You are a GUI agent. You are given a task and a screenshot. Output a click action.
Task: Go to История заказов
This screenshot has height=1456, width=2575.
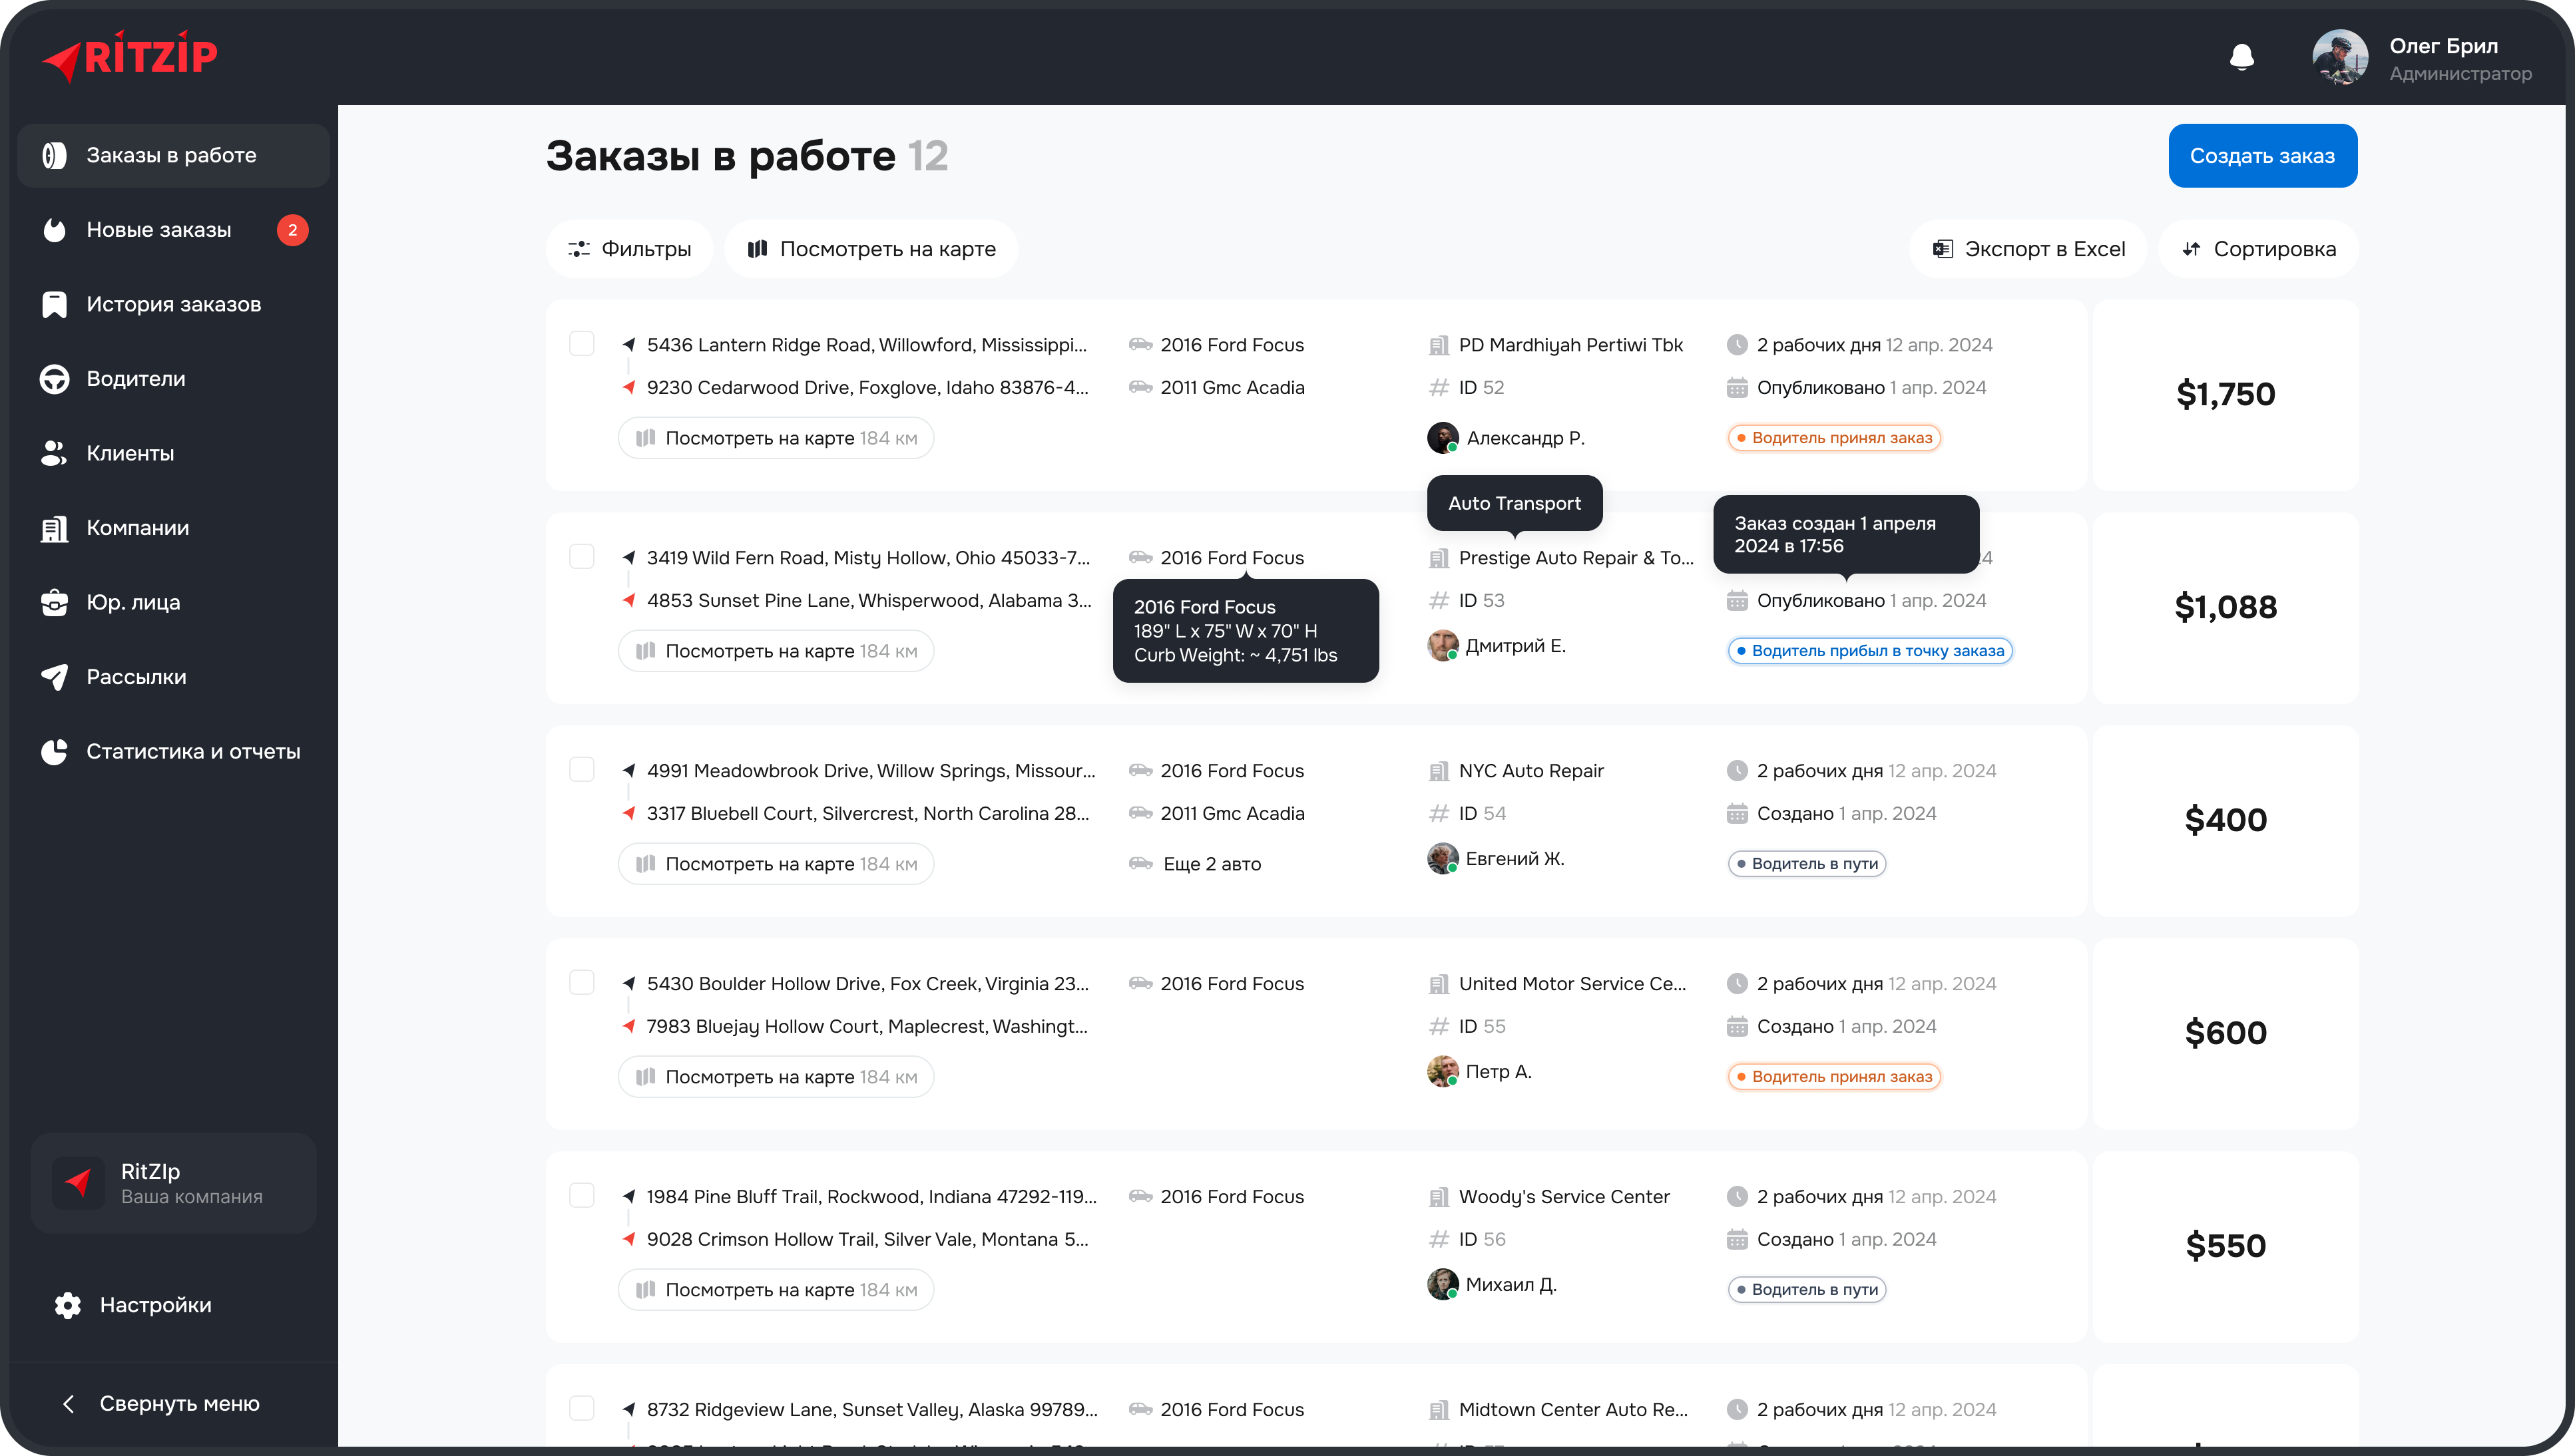tap(173, 304)
